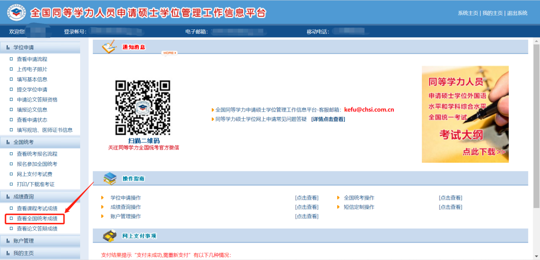Click 退出系统 to log out
This screenshot has height=260, width=540.
517,13
